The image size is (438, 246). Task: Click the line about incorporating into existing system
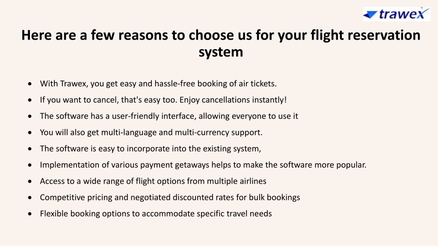[150, 149]
